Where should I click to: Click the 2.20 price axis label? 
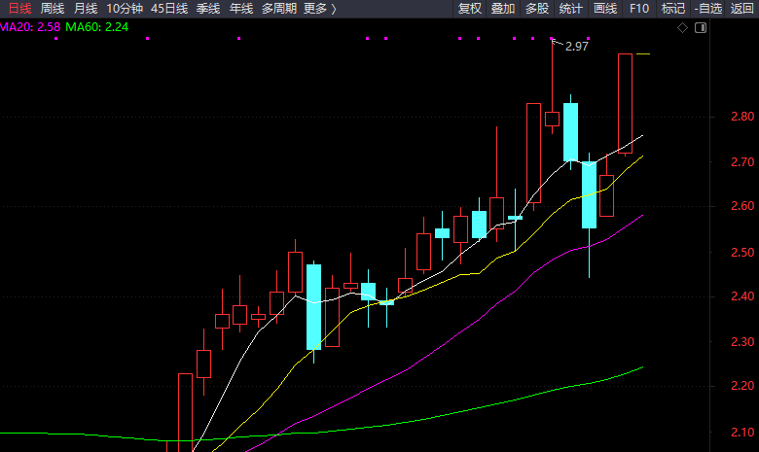click(742, 386)
